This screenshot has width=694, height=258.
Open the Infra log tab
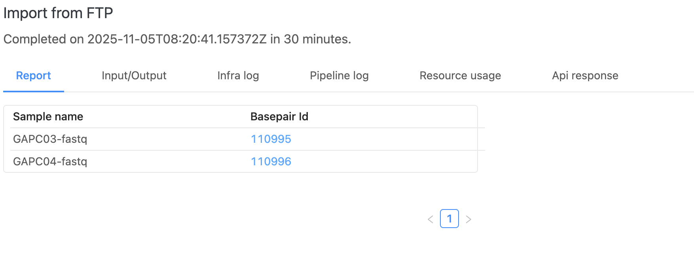click(x=238, y=75)
